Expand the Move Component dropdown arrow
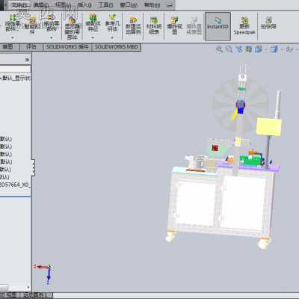The height and width of the screenshot is (299, 299). (x=52, y=37)
